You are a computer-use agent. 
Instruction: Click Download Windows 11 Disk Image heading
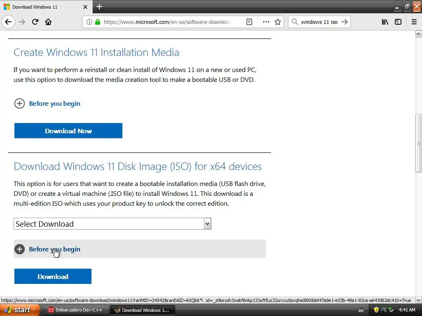point(138,166)
